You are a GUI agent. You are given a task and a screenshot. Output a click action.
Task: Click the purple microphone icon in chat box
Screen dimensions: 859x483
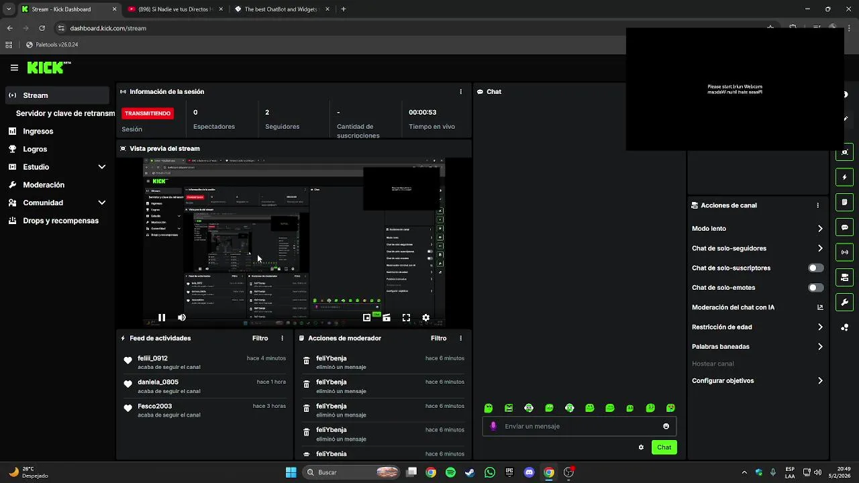[494, 426]
